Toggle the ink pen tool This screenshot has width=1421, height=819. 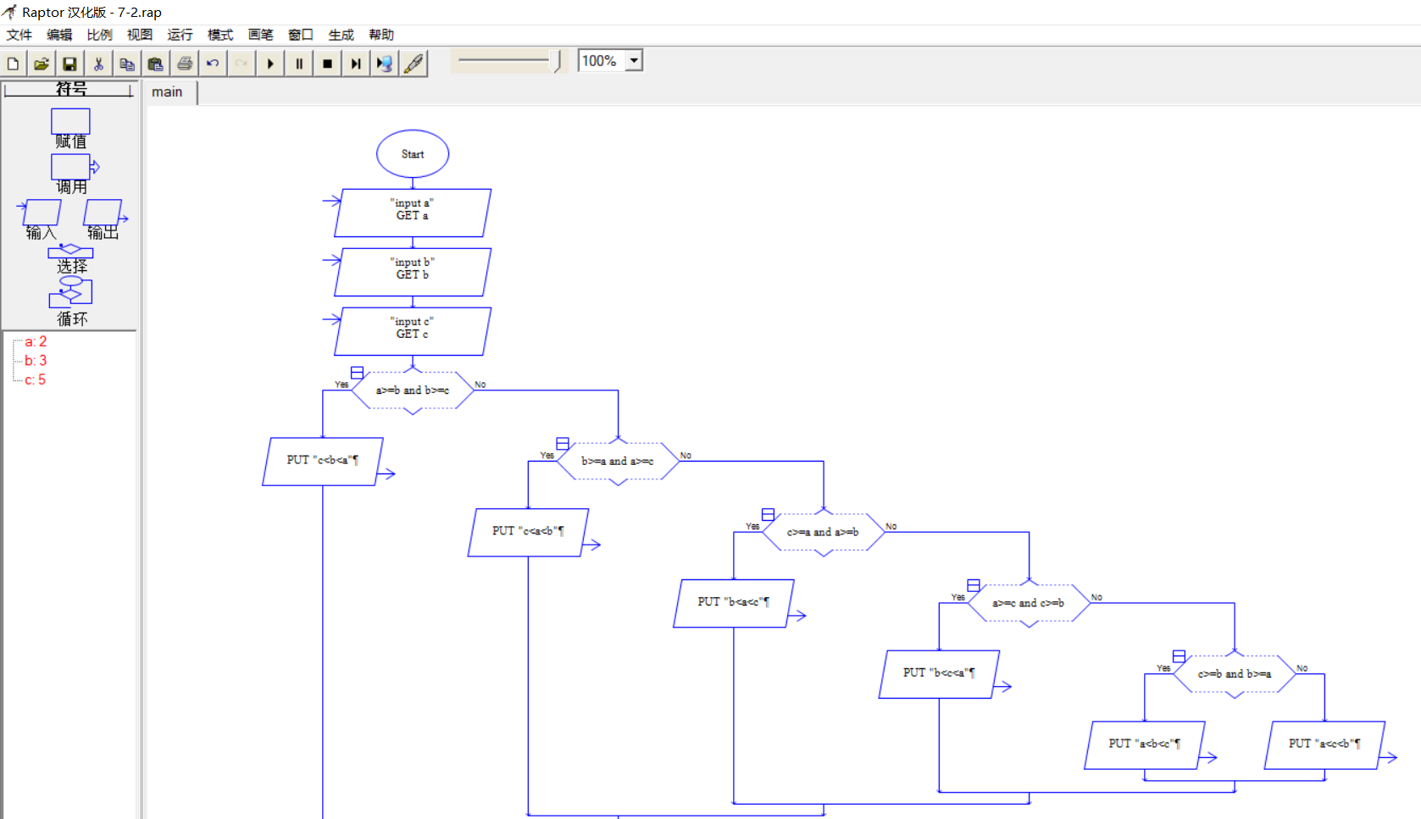pos(414,64)
